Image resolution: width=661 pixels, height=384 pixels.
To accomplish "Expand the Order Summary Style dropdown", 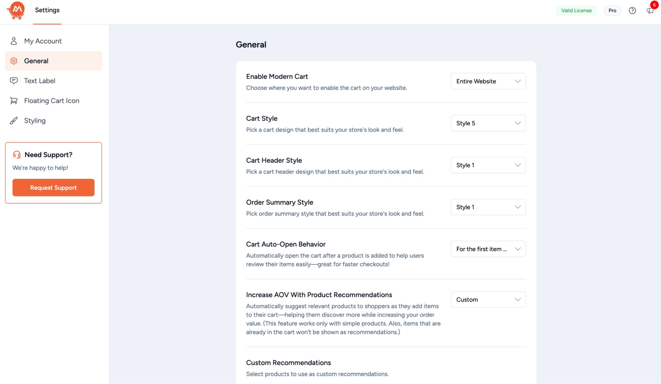I will coord(488,207).
